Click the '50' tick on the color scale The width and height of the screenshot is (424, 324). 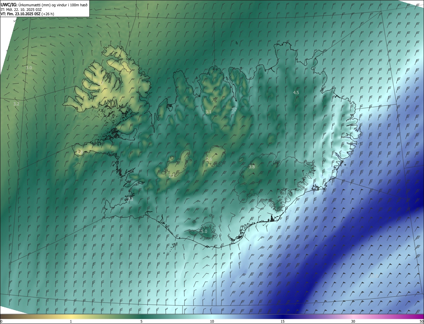point(421,321)
